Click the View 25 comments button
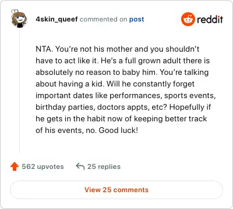This screenshot has height=209, width=233. tap(116, 190)
